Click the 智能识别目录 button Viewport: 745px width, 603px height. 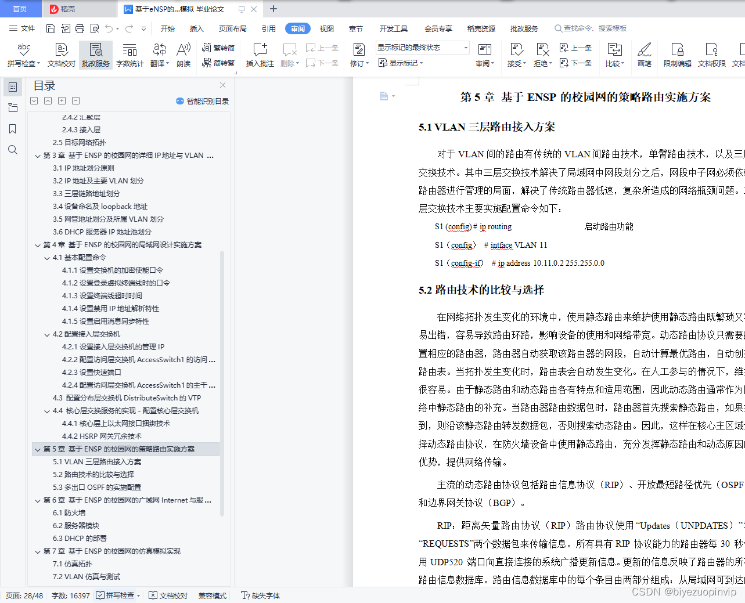pos(202,101)
